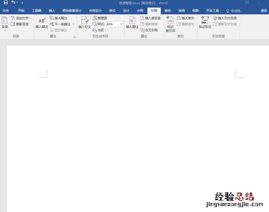Screen dimensions: 269x212
Task: Click the 插入引文 icon
Action: pyautogui.click(x=84, y=24)
